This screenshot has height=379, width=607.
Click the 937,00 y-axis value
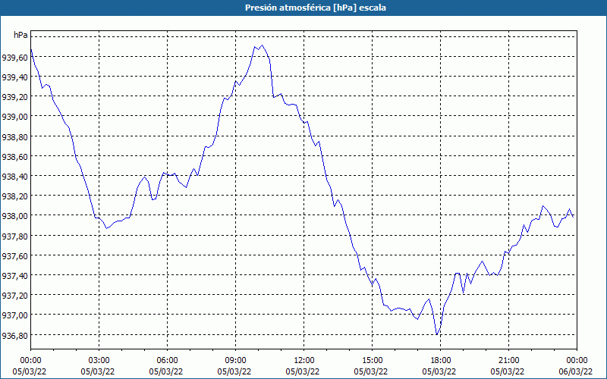(14, 315)
